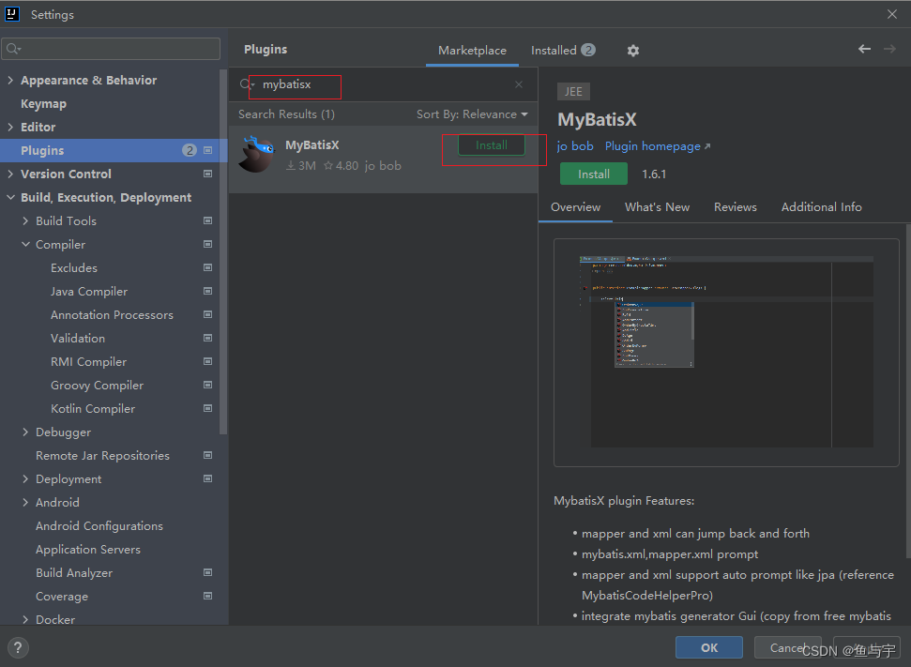Click the project-level icon beside Version Control
The width and height of the screenshot is (911, 667).
point(206,174)
